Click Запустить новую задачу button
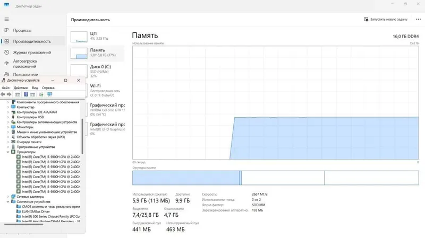425x238 pixels. 386,19
